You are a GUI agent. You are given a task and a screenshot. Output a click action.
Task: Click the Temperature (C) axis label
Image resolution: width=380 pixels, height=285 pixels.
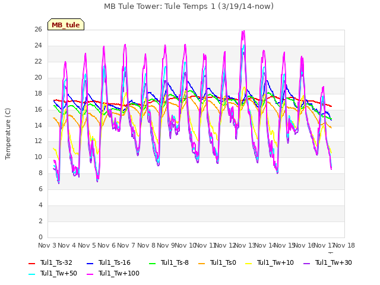pos(8,134)
